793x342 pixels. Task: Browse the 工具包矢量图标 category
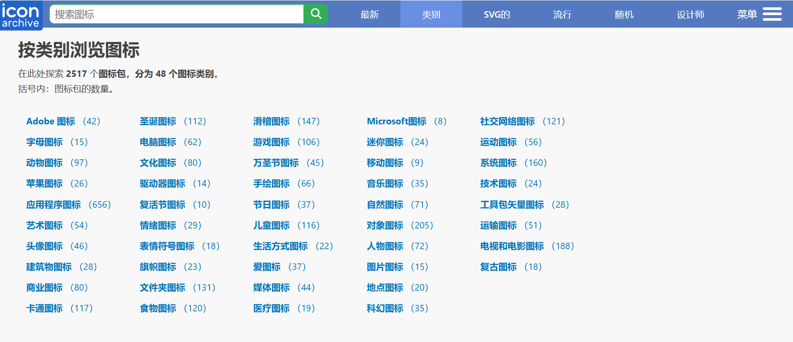point(512,205)
